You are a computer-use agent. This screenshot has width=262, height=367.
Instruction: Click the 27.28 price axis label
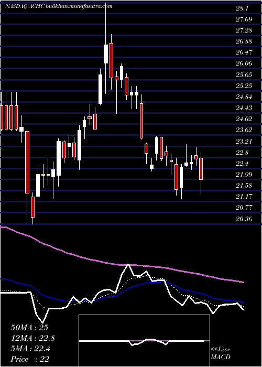point(244,30)
